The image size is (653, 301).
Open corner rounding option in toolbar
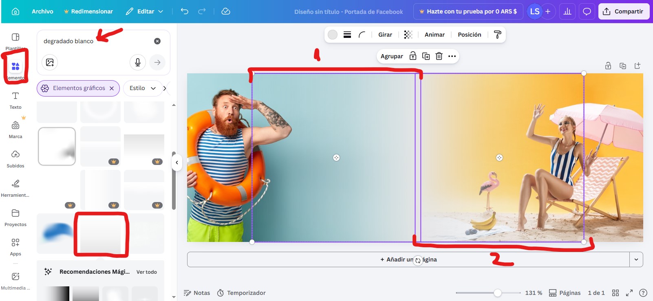point(362,35)
